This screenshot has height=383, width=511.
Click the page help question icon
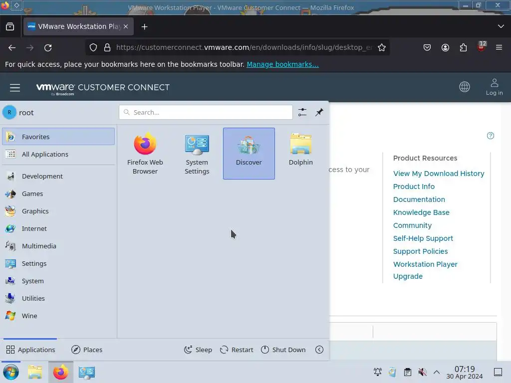490,136
